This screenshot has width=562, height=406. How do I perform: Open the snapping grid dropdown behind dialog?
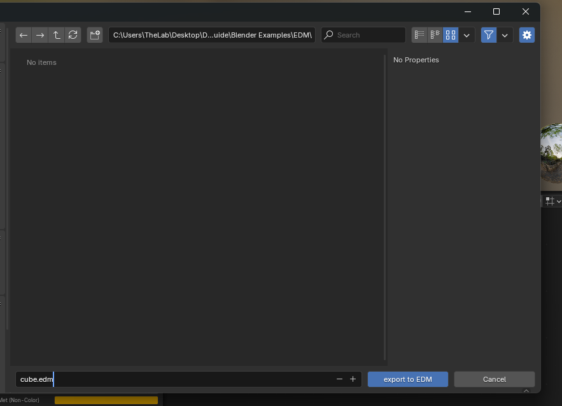click(x=553, y=201)
